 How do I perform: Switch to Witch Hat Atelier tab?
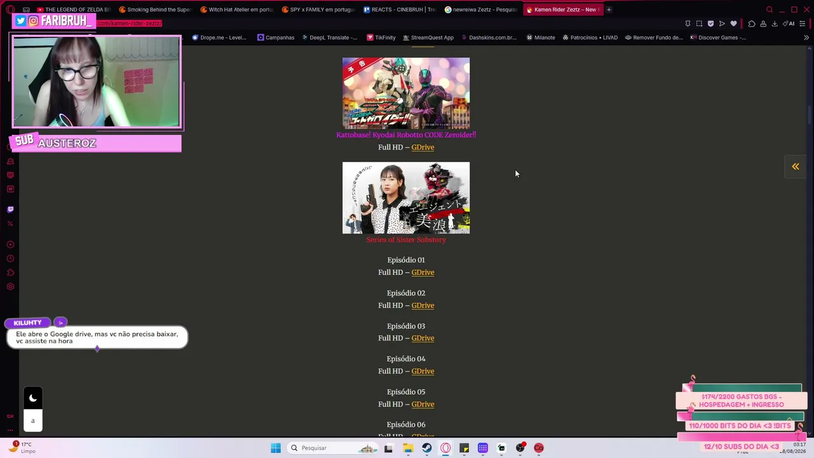tap(237, 10)
